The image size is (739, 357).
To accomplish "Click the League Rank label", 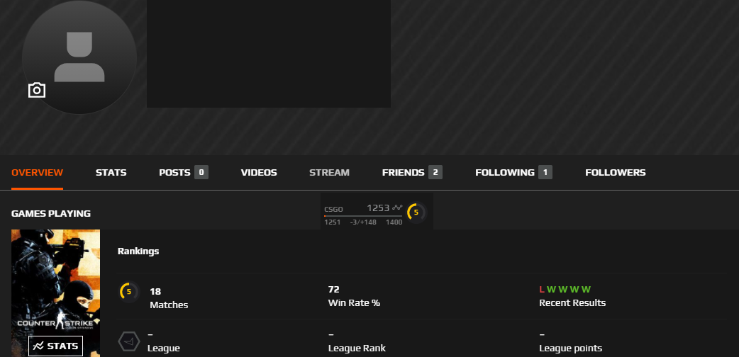I will point(357,348).
